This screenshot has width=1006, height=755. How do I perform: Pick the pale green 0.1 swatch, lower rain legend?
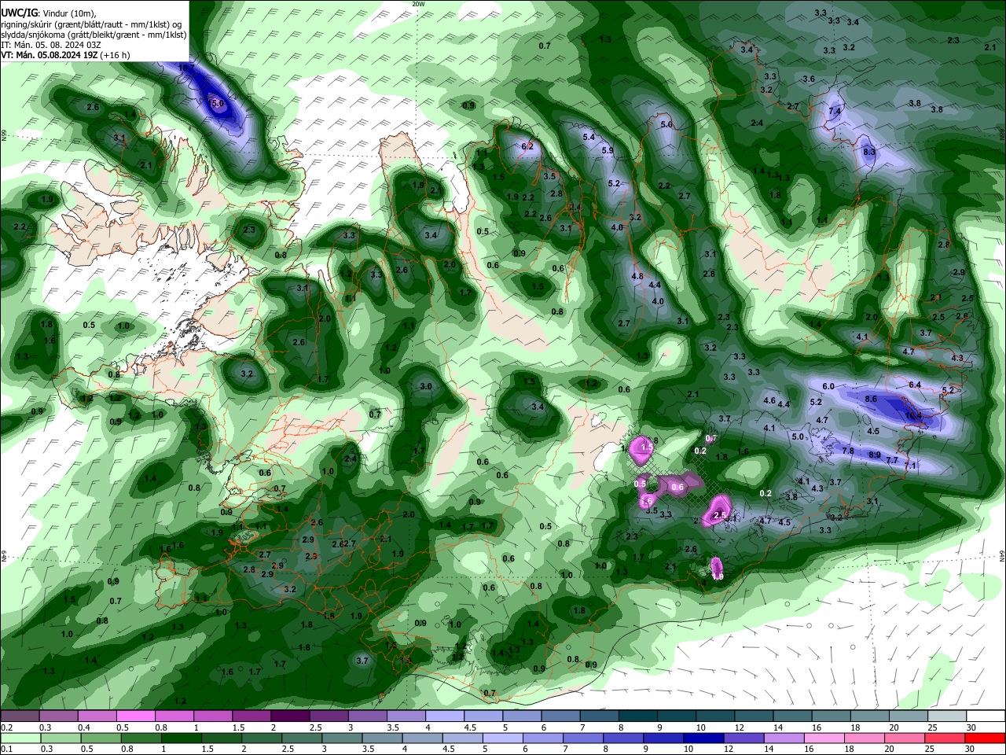pyautogui.click(x=20, y=738)
